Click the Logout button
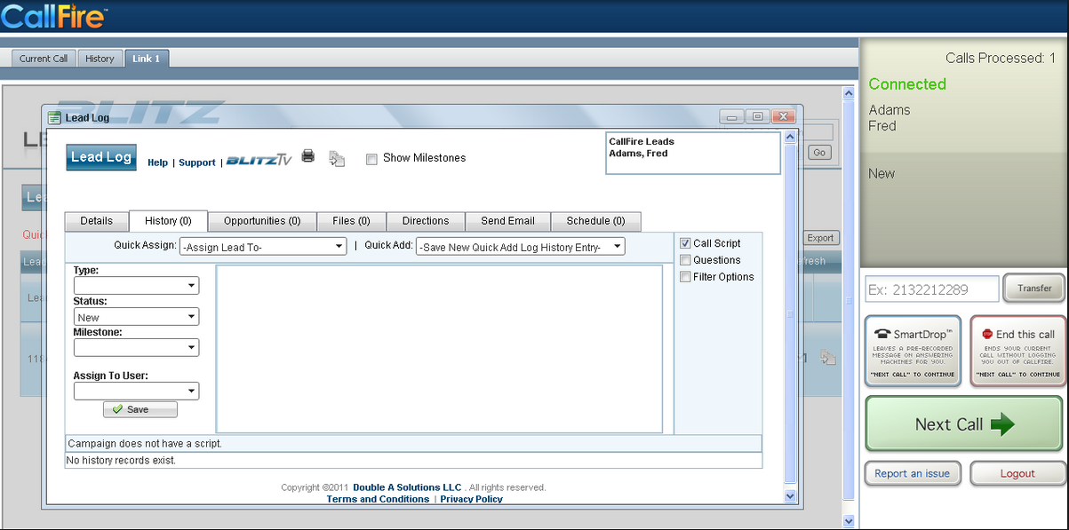1069x530 pixels. pos(1017,473)
